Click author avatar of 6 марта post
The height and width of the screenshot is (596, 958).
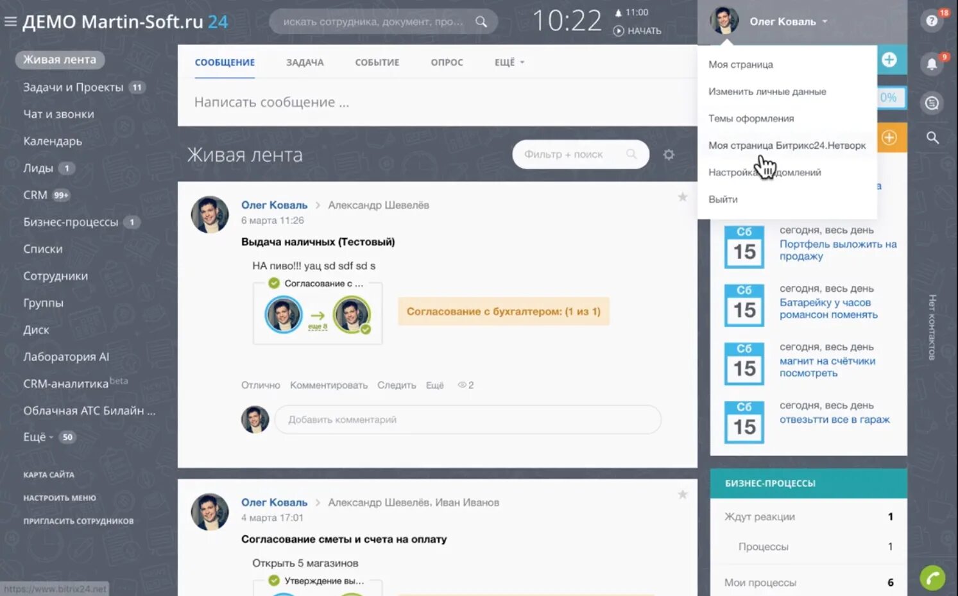(210, 214)
